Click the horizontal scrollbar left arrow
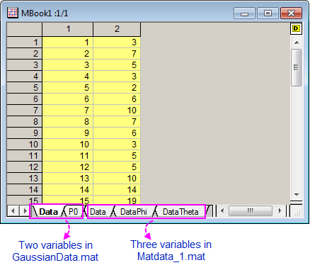This screenshot has width=310, height=270. click(x=222, y=210)
